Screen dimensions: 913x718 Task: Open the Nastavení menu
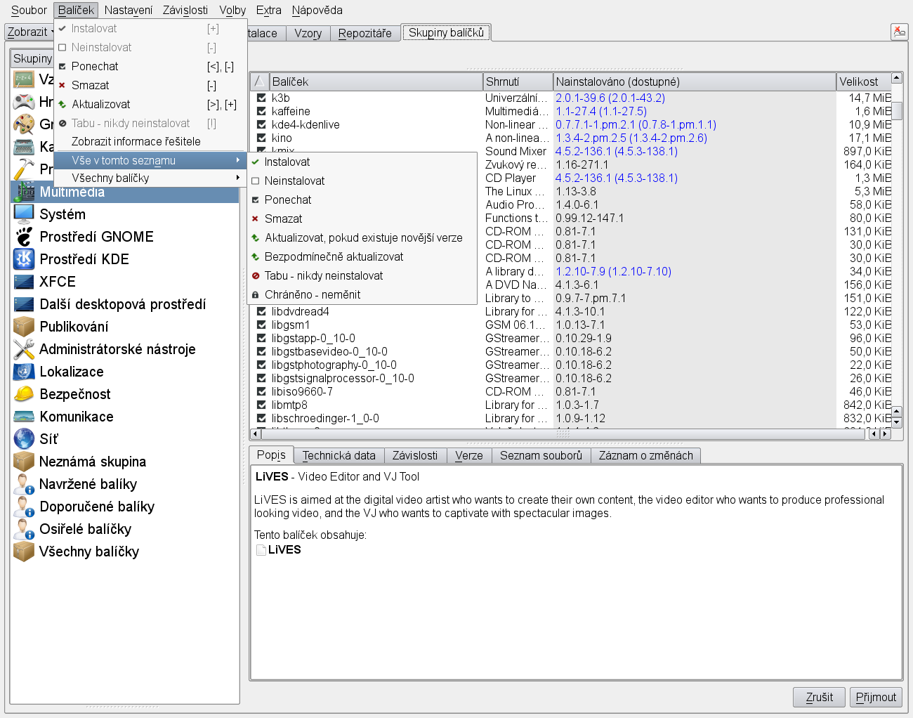129,10
